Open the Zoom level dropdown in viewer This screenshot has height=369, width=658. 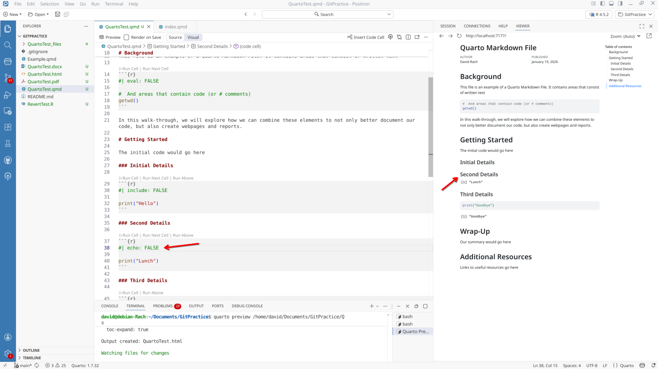(625, 36)
